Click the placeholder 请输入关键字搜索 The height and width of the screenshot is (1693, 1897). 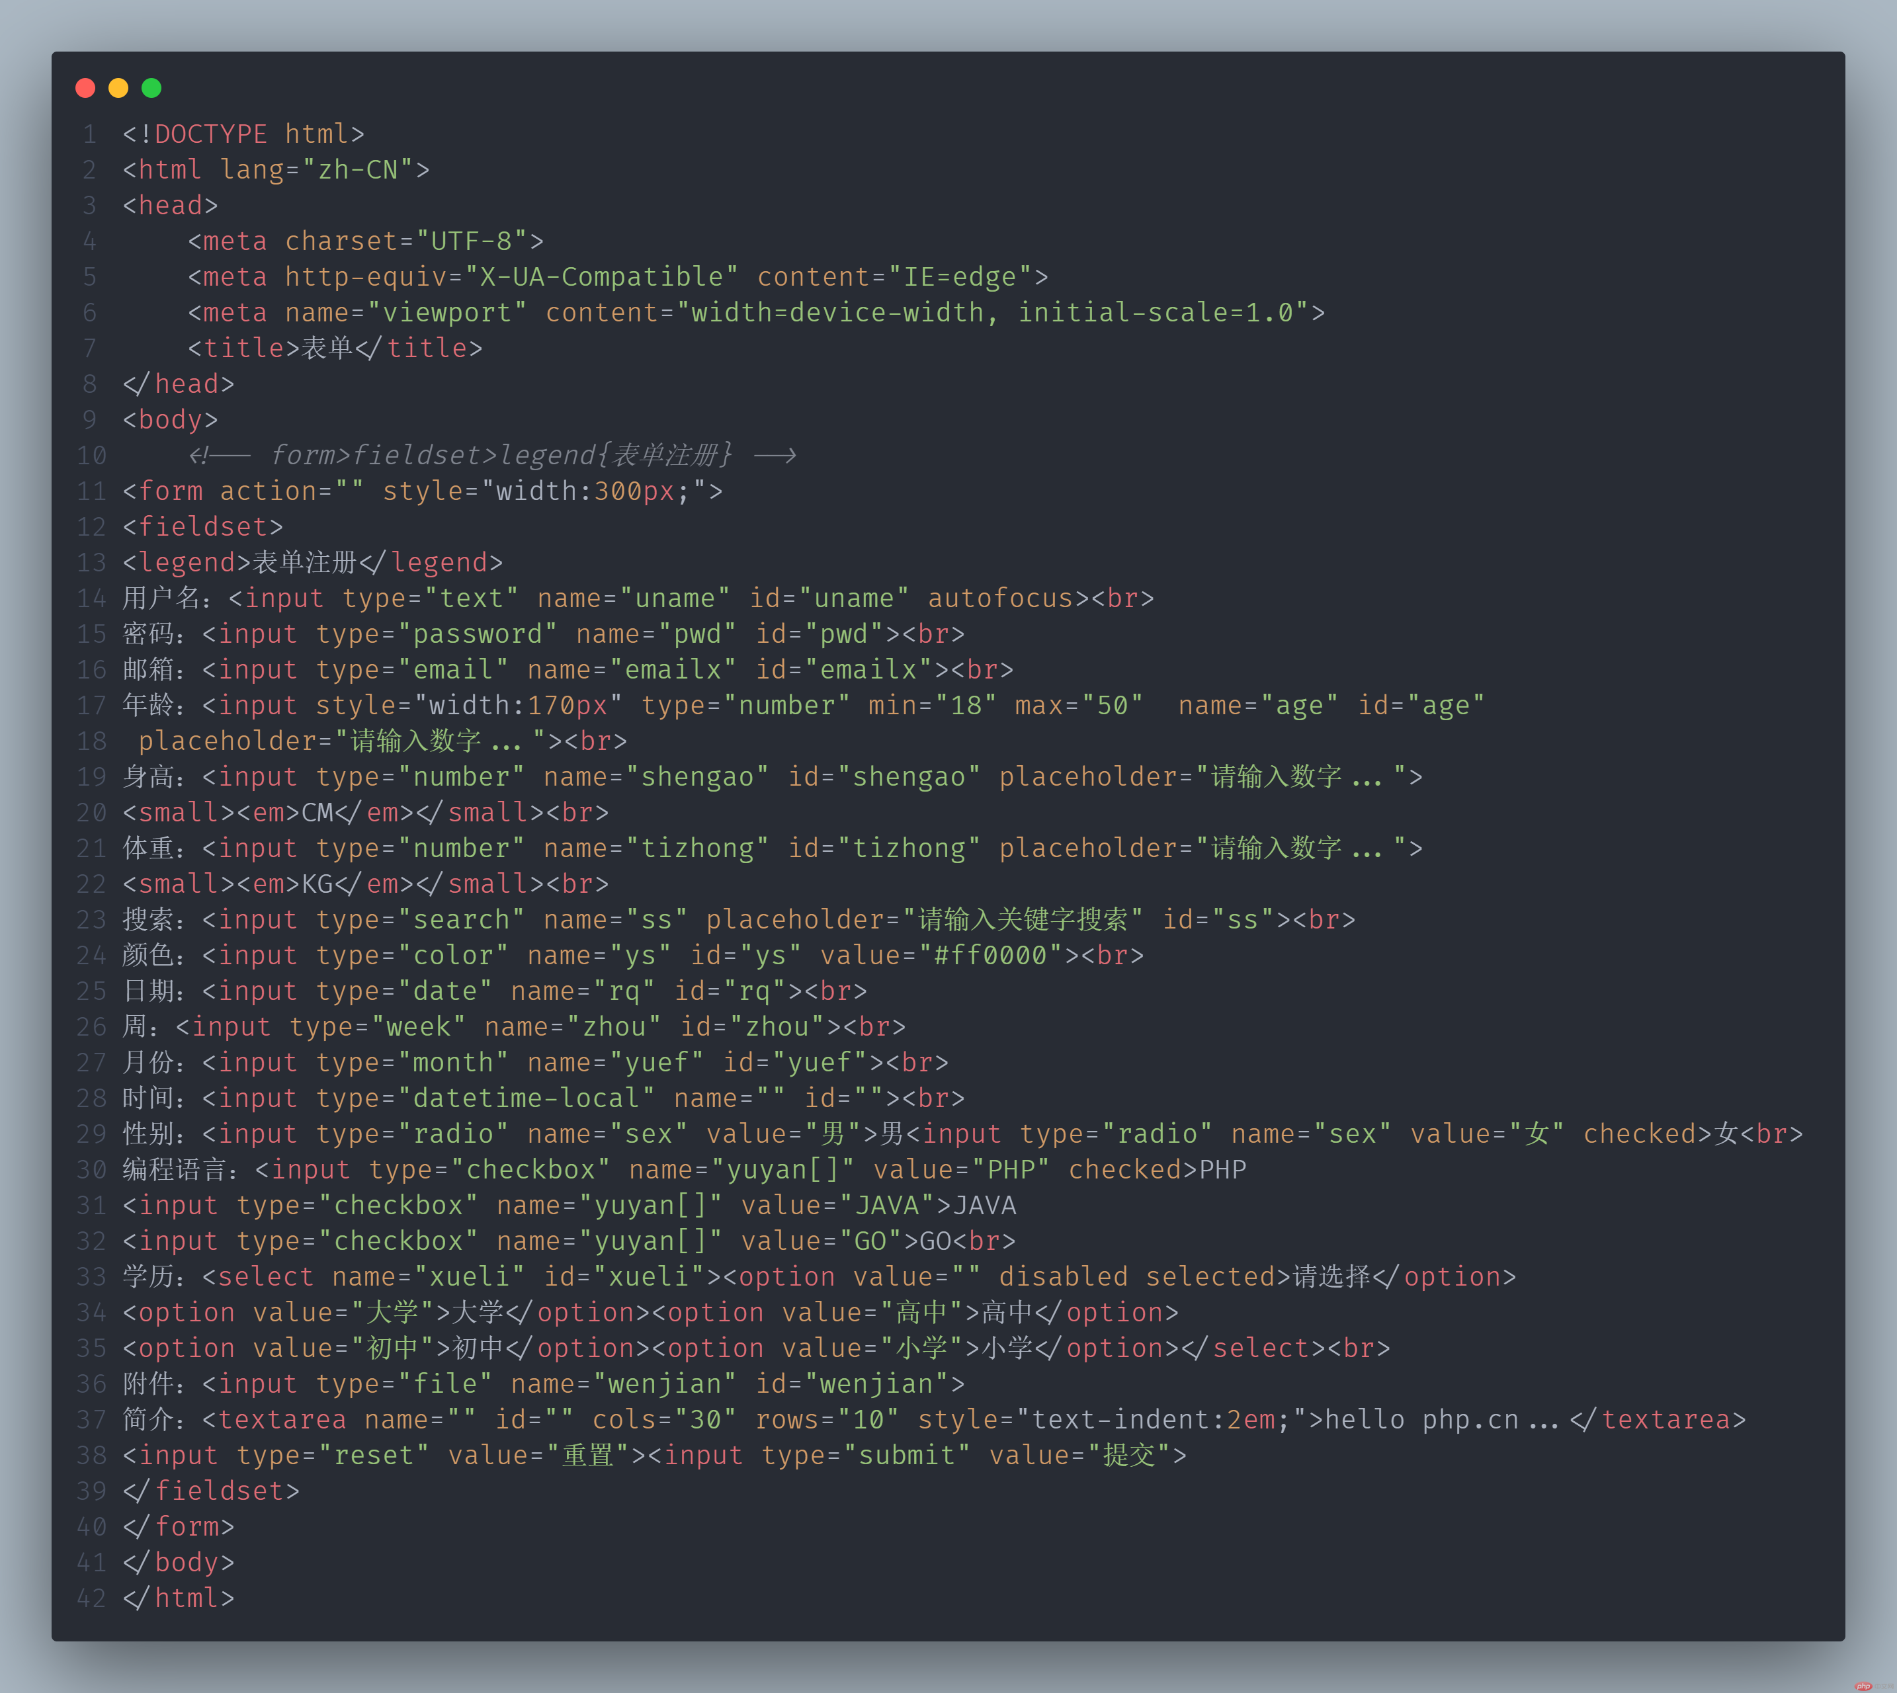pos(925,920)
